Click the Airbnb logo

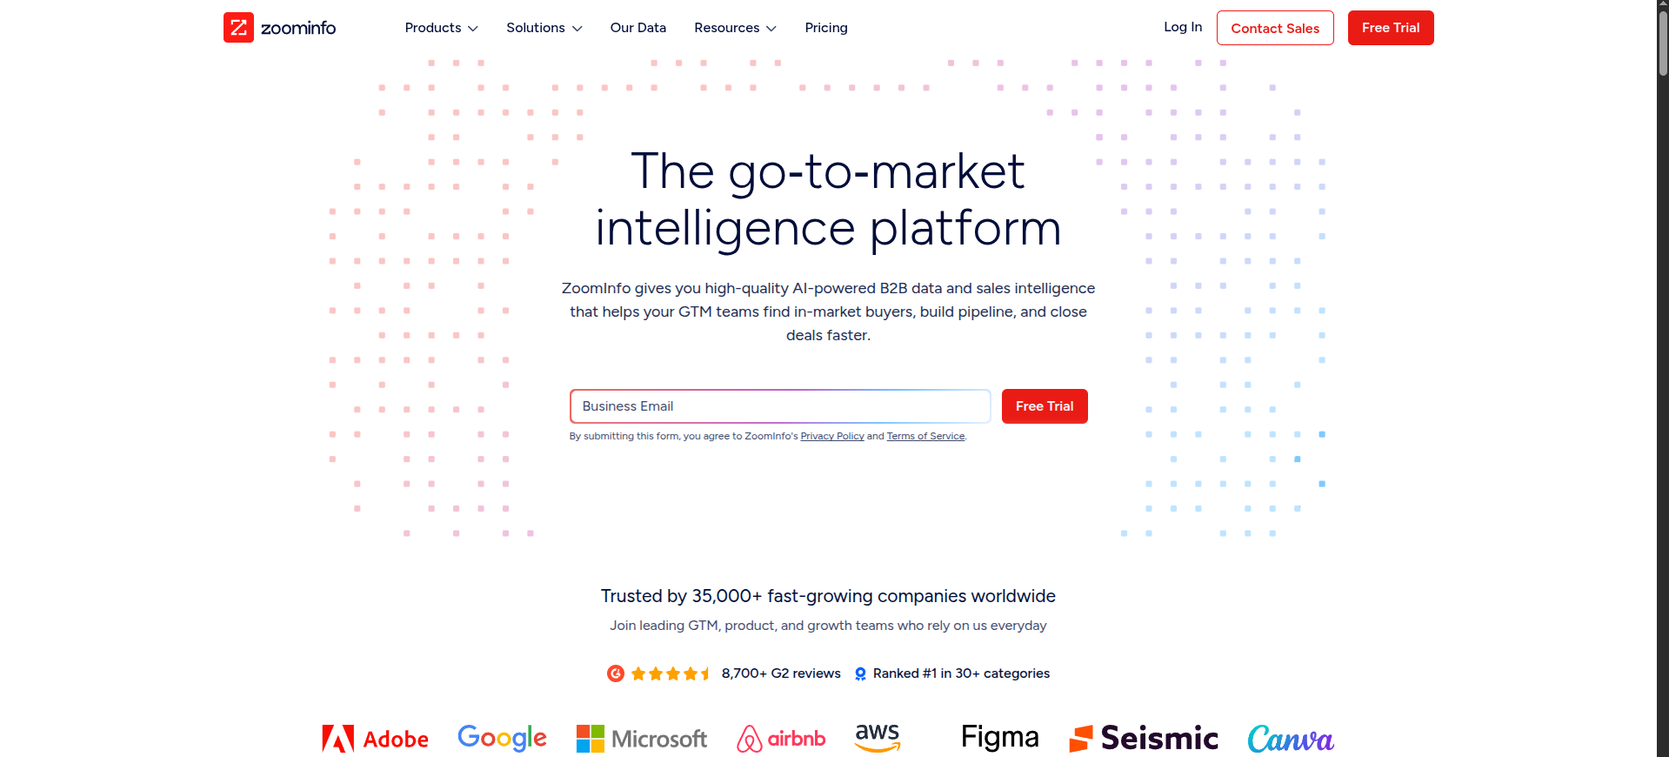click(x=781, y=739)
